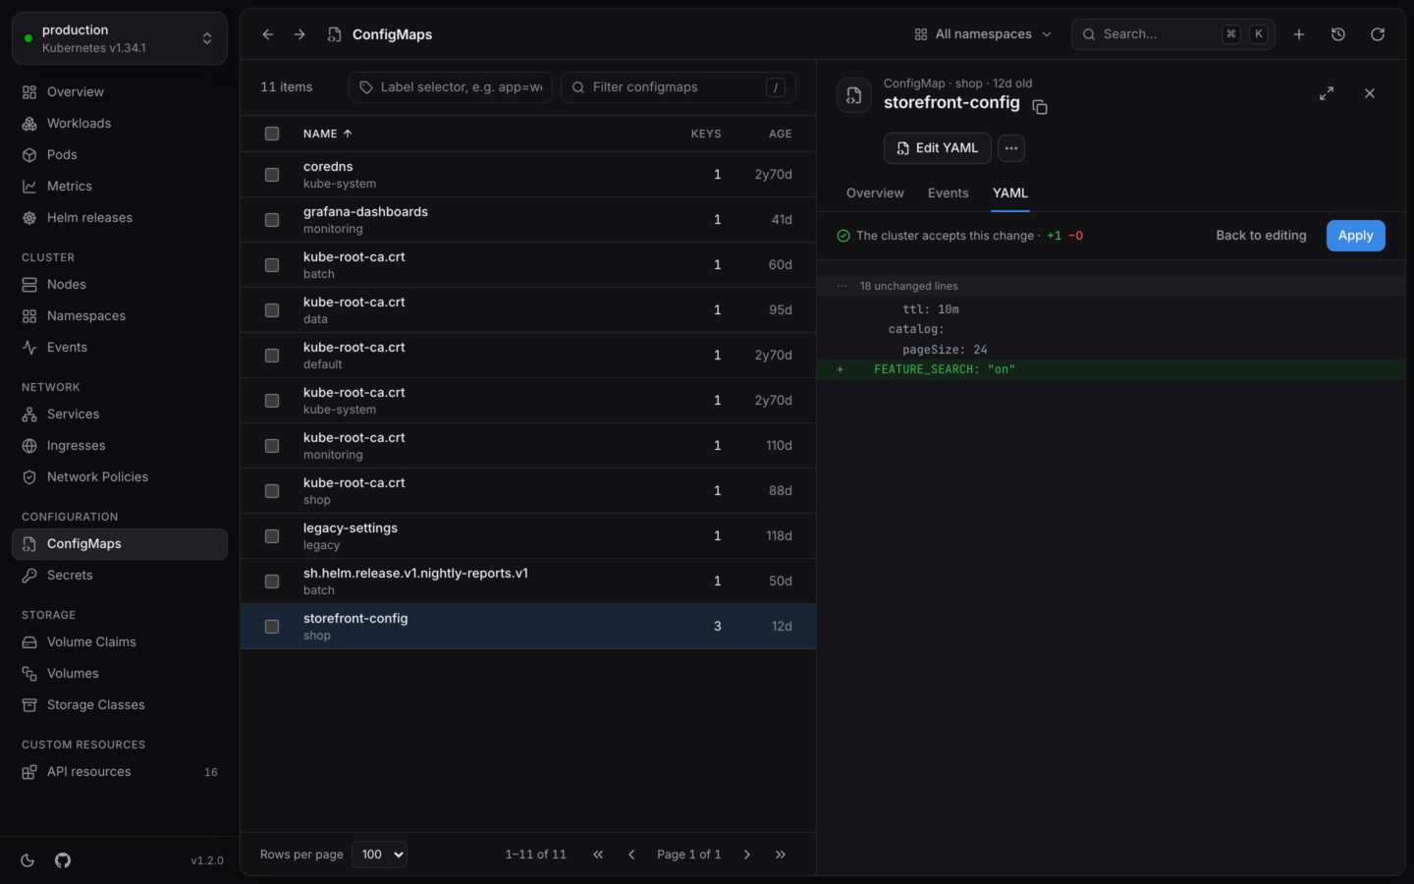Open the All namespaces dropdown
This screenshot has width=1414, height=884.
[983, 34]
